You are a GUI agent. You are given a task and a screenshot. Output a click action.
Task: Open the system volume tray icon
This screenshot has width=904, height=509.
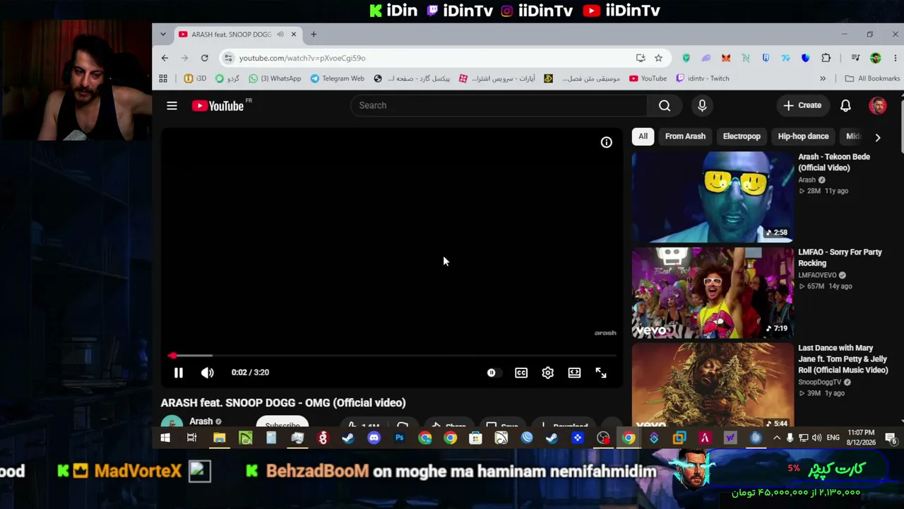pos(816,438)
